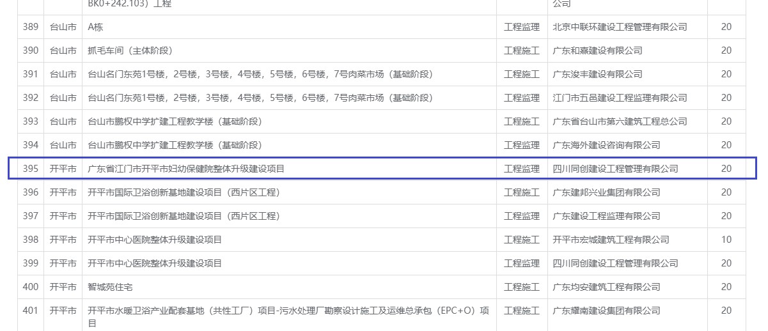Image resolution: width=768 pixels, height=331 pixels.
Task: Select company 江门市五邑建设工程监理有限公司
Action: point(620,98)
